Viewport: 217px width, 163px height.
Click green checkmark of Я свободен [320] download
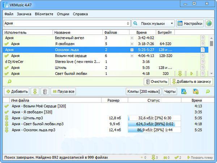7,112
